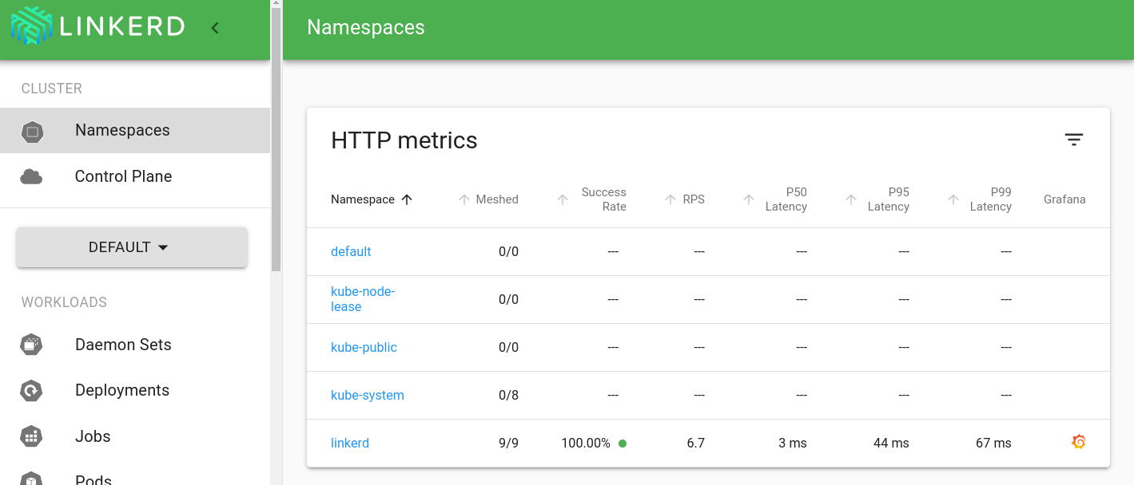Viewport: 1134px width, 485px height.
Task: Click the Control Plane cloud icon
Action: click(x=32, y=176)
